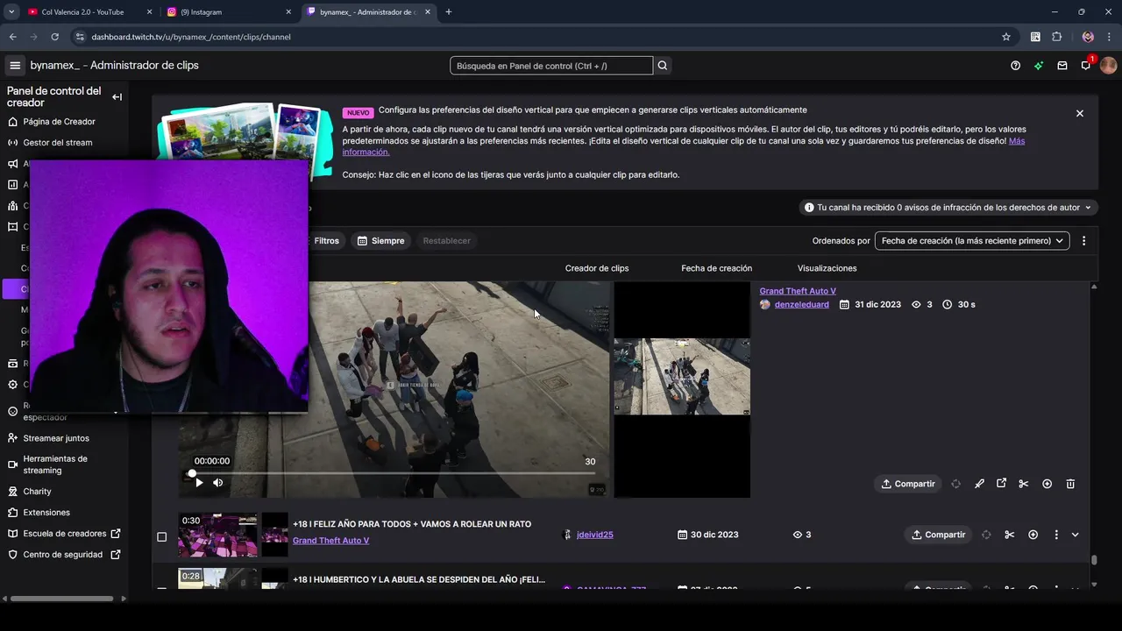
Task: Open Grand Theft Auto V link under FELIZ AÑO
Action: (330, 541)
